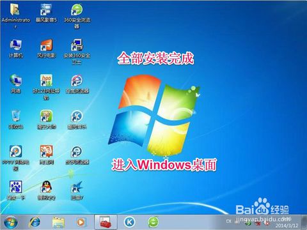The height and width of the screenshot is (230, 307).
Task: Open Windows Explorer folder on taskbar
Action: [x=58, y=222]
